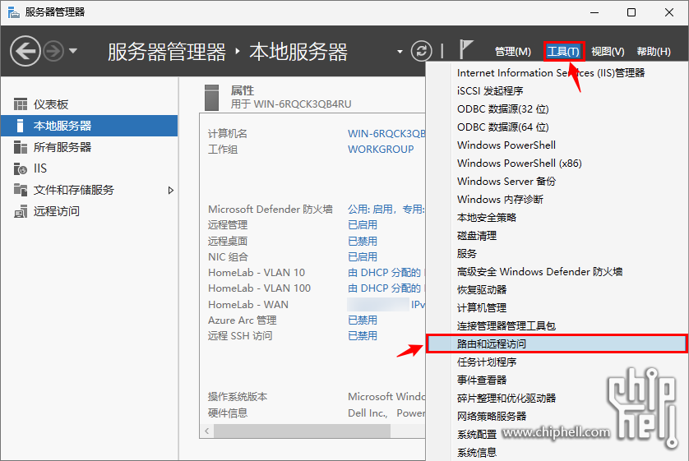Click the refresh icon in header
This screenshot has height=461, width=689.
click(x=421, y=52)
